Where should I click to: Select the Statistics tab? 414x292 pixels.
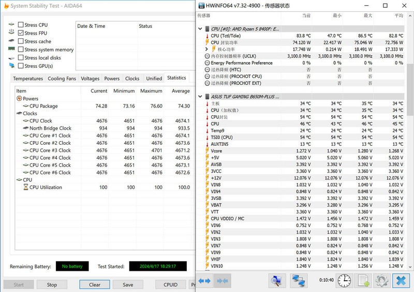click(x=176, y=78)
